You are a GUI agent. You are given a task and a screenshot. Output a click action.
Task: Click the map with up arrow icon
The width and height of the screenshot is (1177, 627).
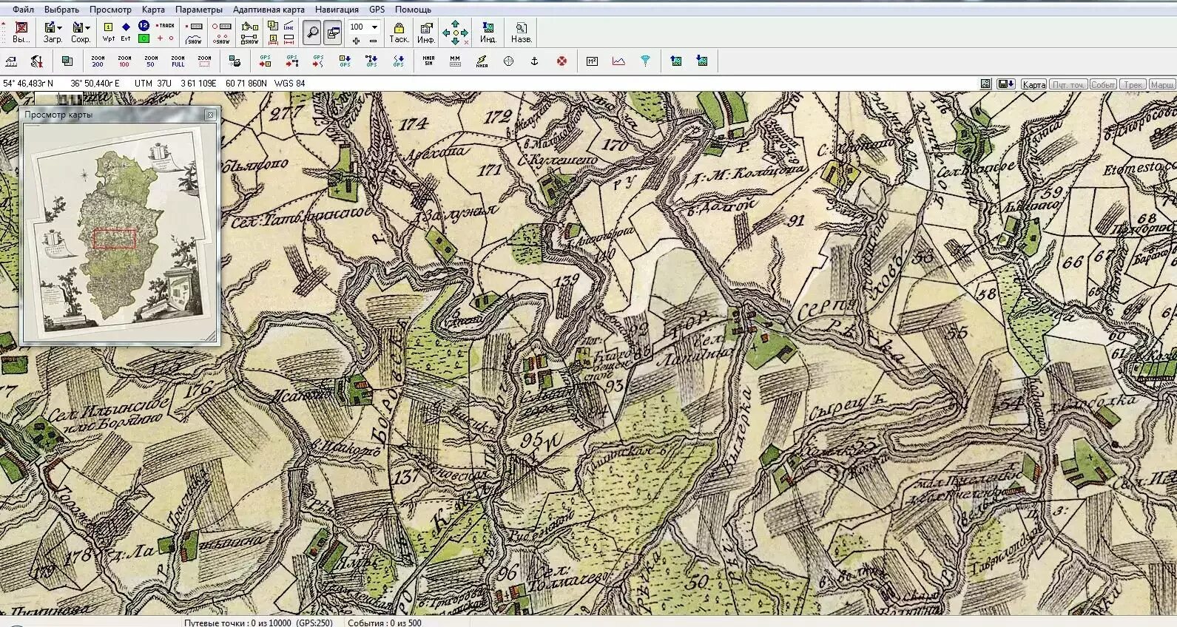pyautogui.click(x=675, y=61)
